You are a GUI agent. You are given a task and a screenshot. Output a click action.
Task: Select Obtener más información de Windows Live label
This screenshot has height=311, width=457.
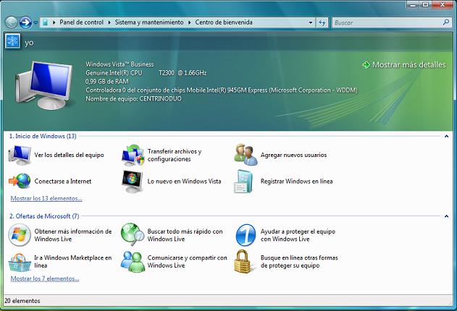73,235
